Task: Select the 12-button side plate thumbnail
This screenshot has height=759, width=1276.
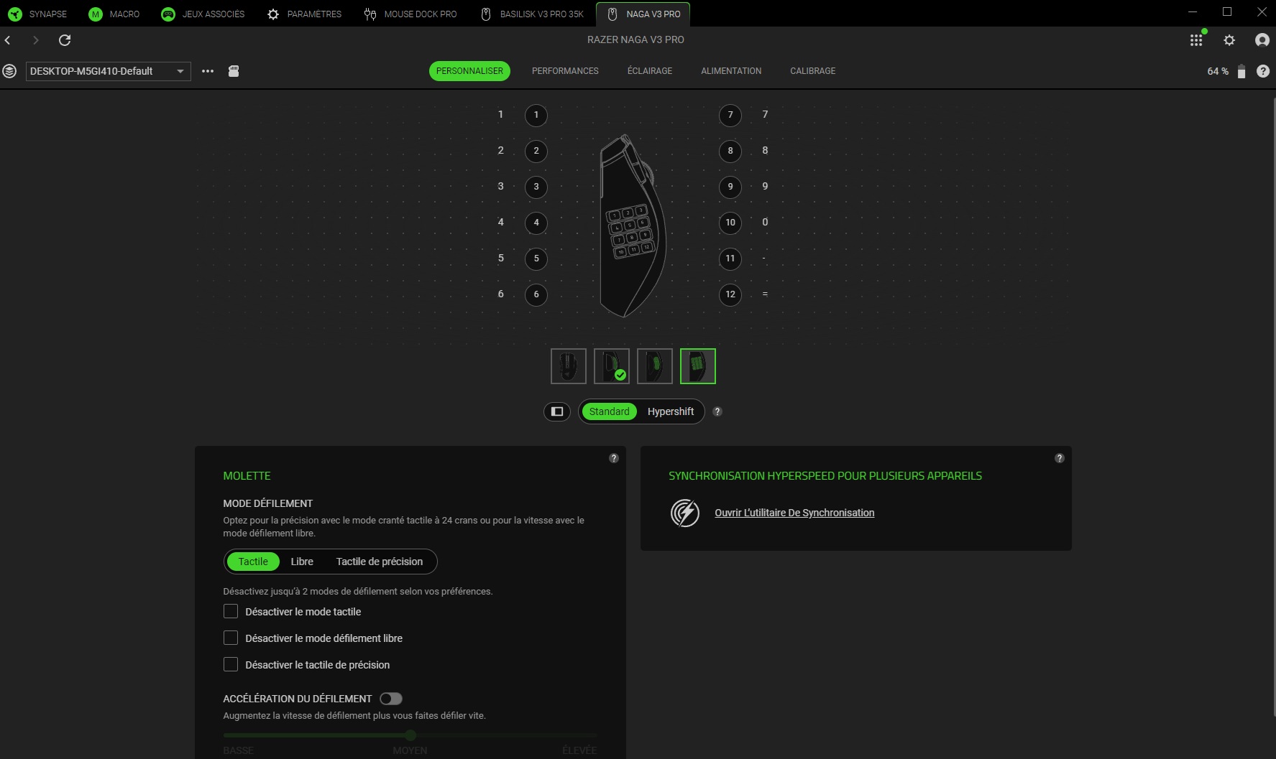Action: point(698,366)
